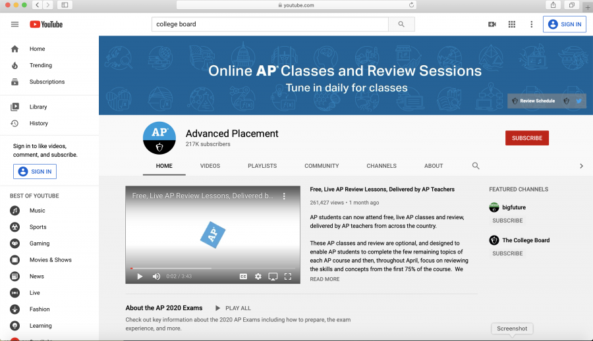Go back with Safari back arrow
The image size is (593, 341).
click(x=37, y=5)
